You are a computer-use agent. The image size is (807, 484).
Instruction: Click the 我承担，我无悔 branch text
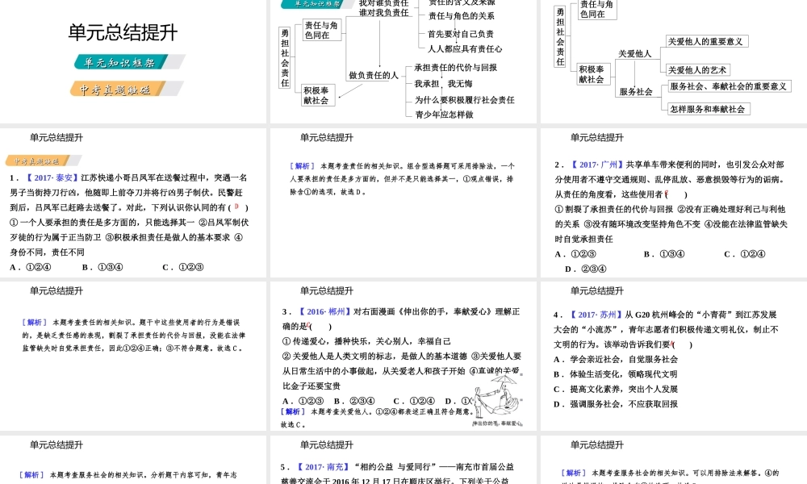pyautogui.click(x=443, y=83)
